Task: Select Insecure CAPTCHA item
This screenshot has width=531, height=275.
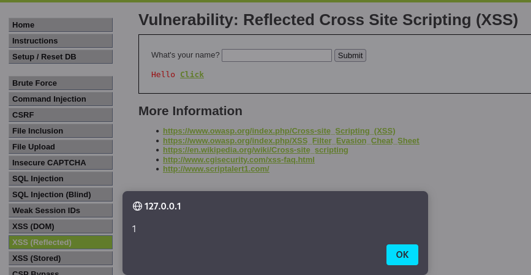Action: pyautogui.click(x=60, y=162)
